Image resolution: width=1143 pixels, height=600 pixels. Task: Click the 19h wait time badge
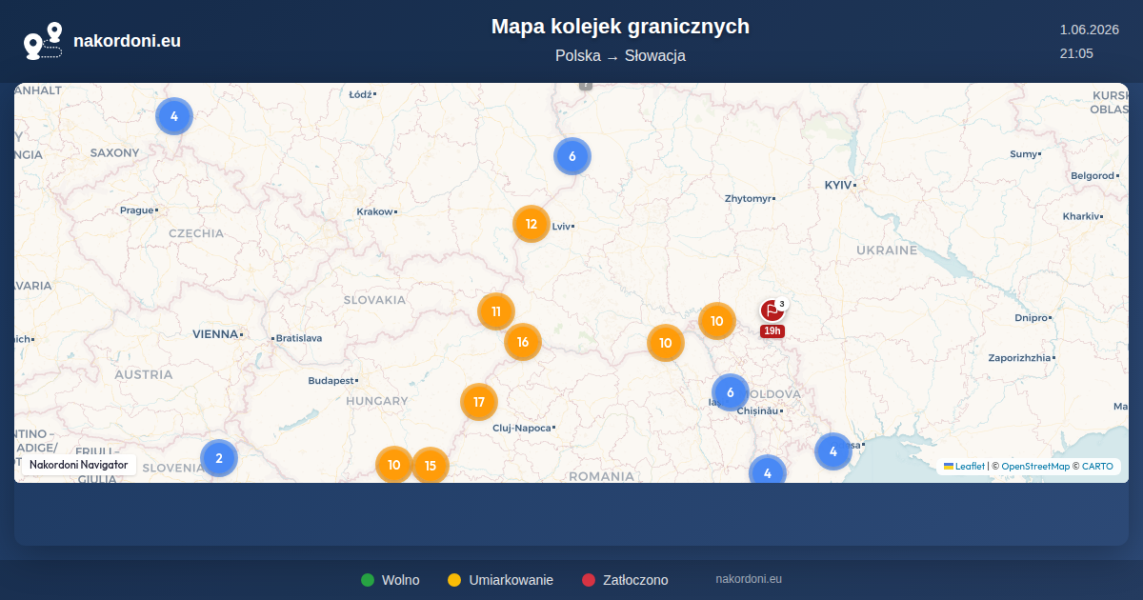pos(772,331)
